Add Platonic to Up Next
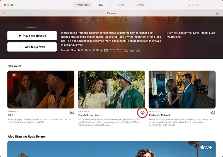Image resolution: width=223 pixels, height=157 pixels. coord(32,47)
